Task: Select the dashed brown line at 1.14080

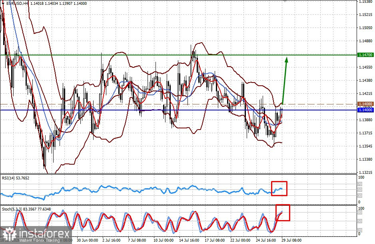Action: (178, 104)
